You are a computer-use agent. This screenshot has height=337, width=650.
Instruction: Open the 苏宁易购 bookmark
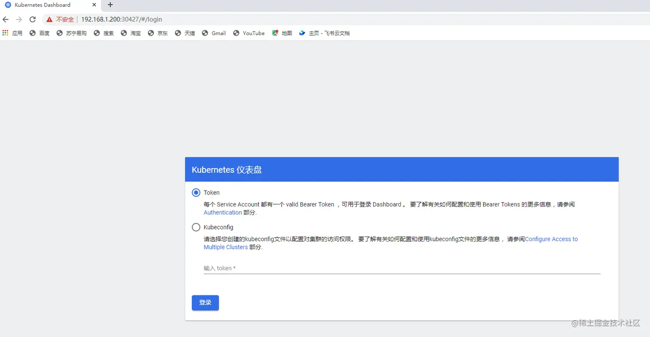(x=71, y=33)
